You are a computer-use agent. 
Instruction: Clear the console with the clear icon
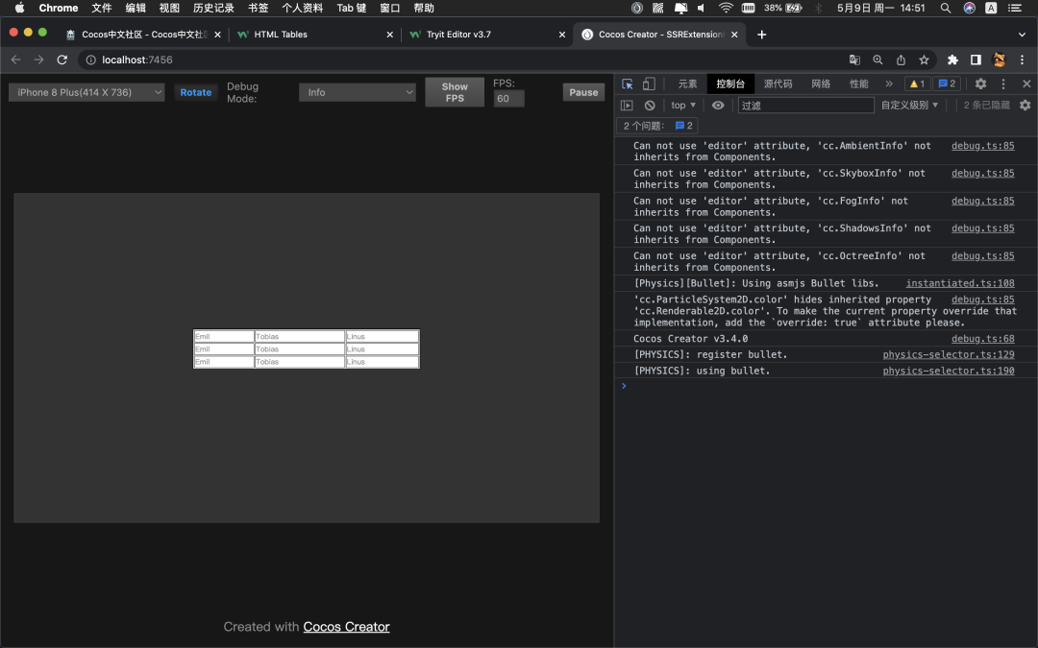(x=650, y=106)
